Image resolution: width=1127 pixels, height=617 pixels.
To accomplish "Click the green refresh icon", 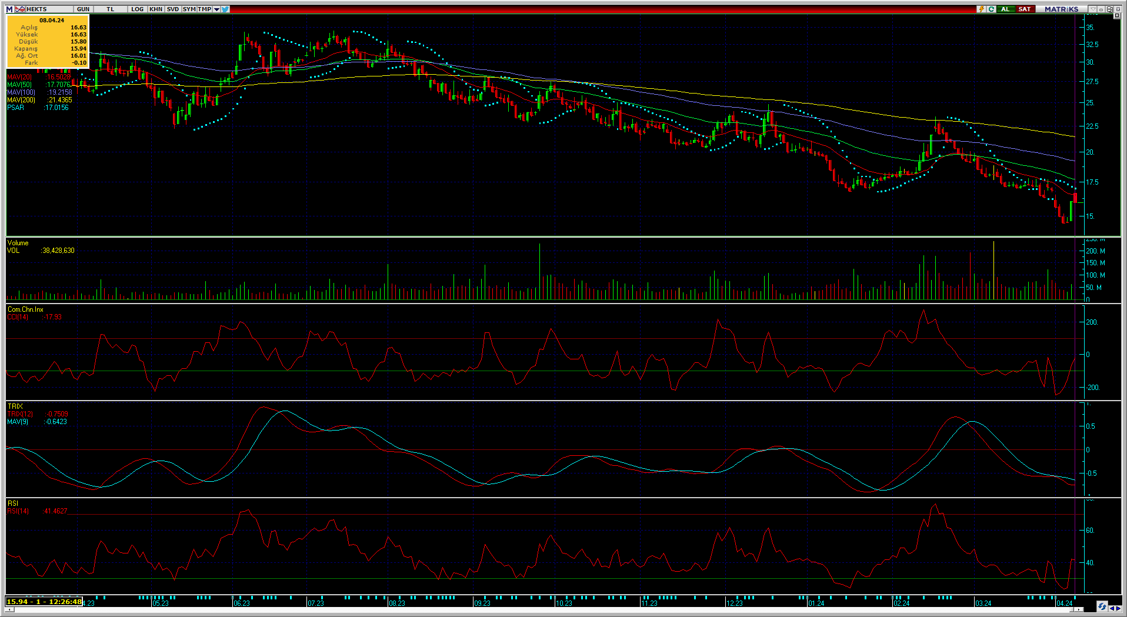I will click(991, 9).
